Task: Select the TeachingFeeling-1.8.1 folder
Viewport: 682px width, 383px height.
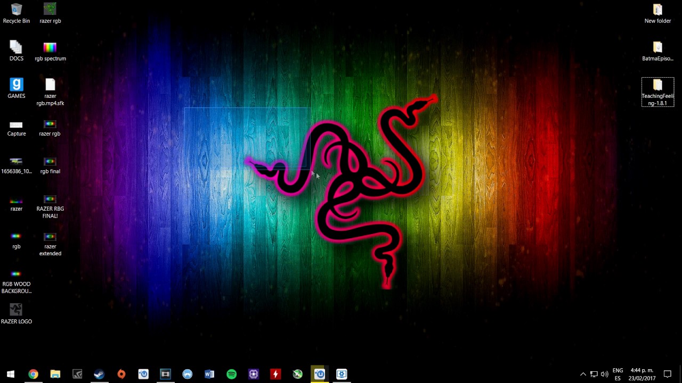Action: pos(657,92)
